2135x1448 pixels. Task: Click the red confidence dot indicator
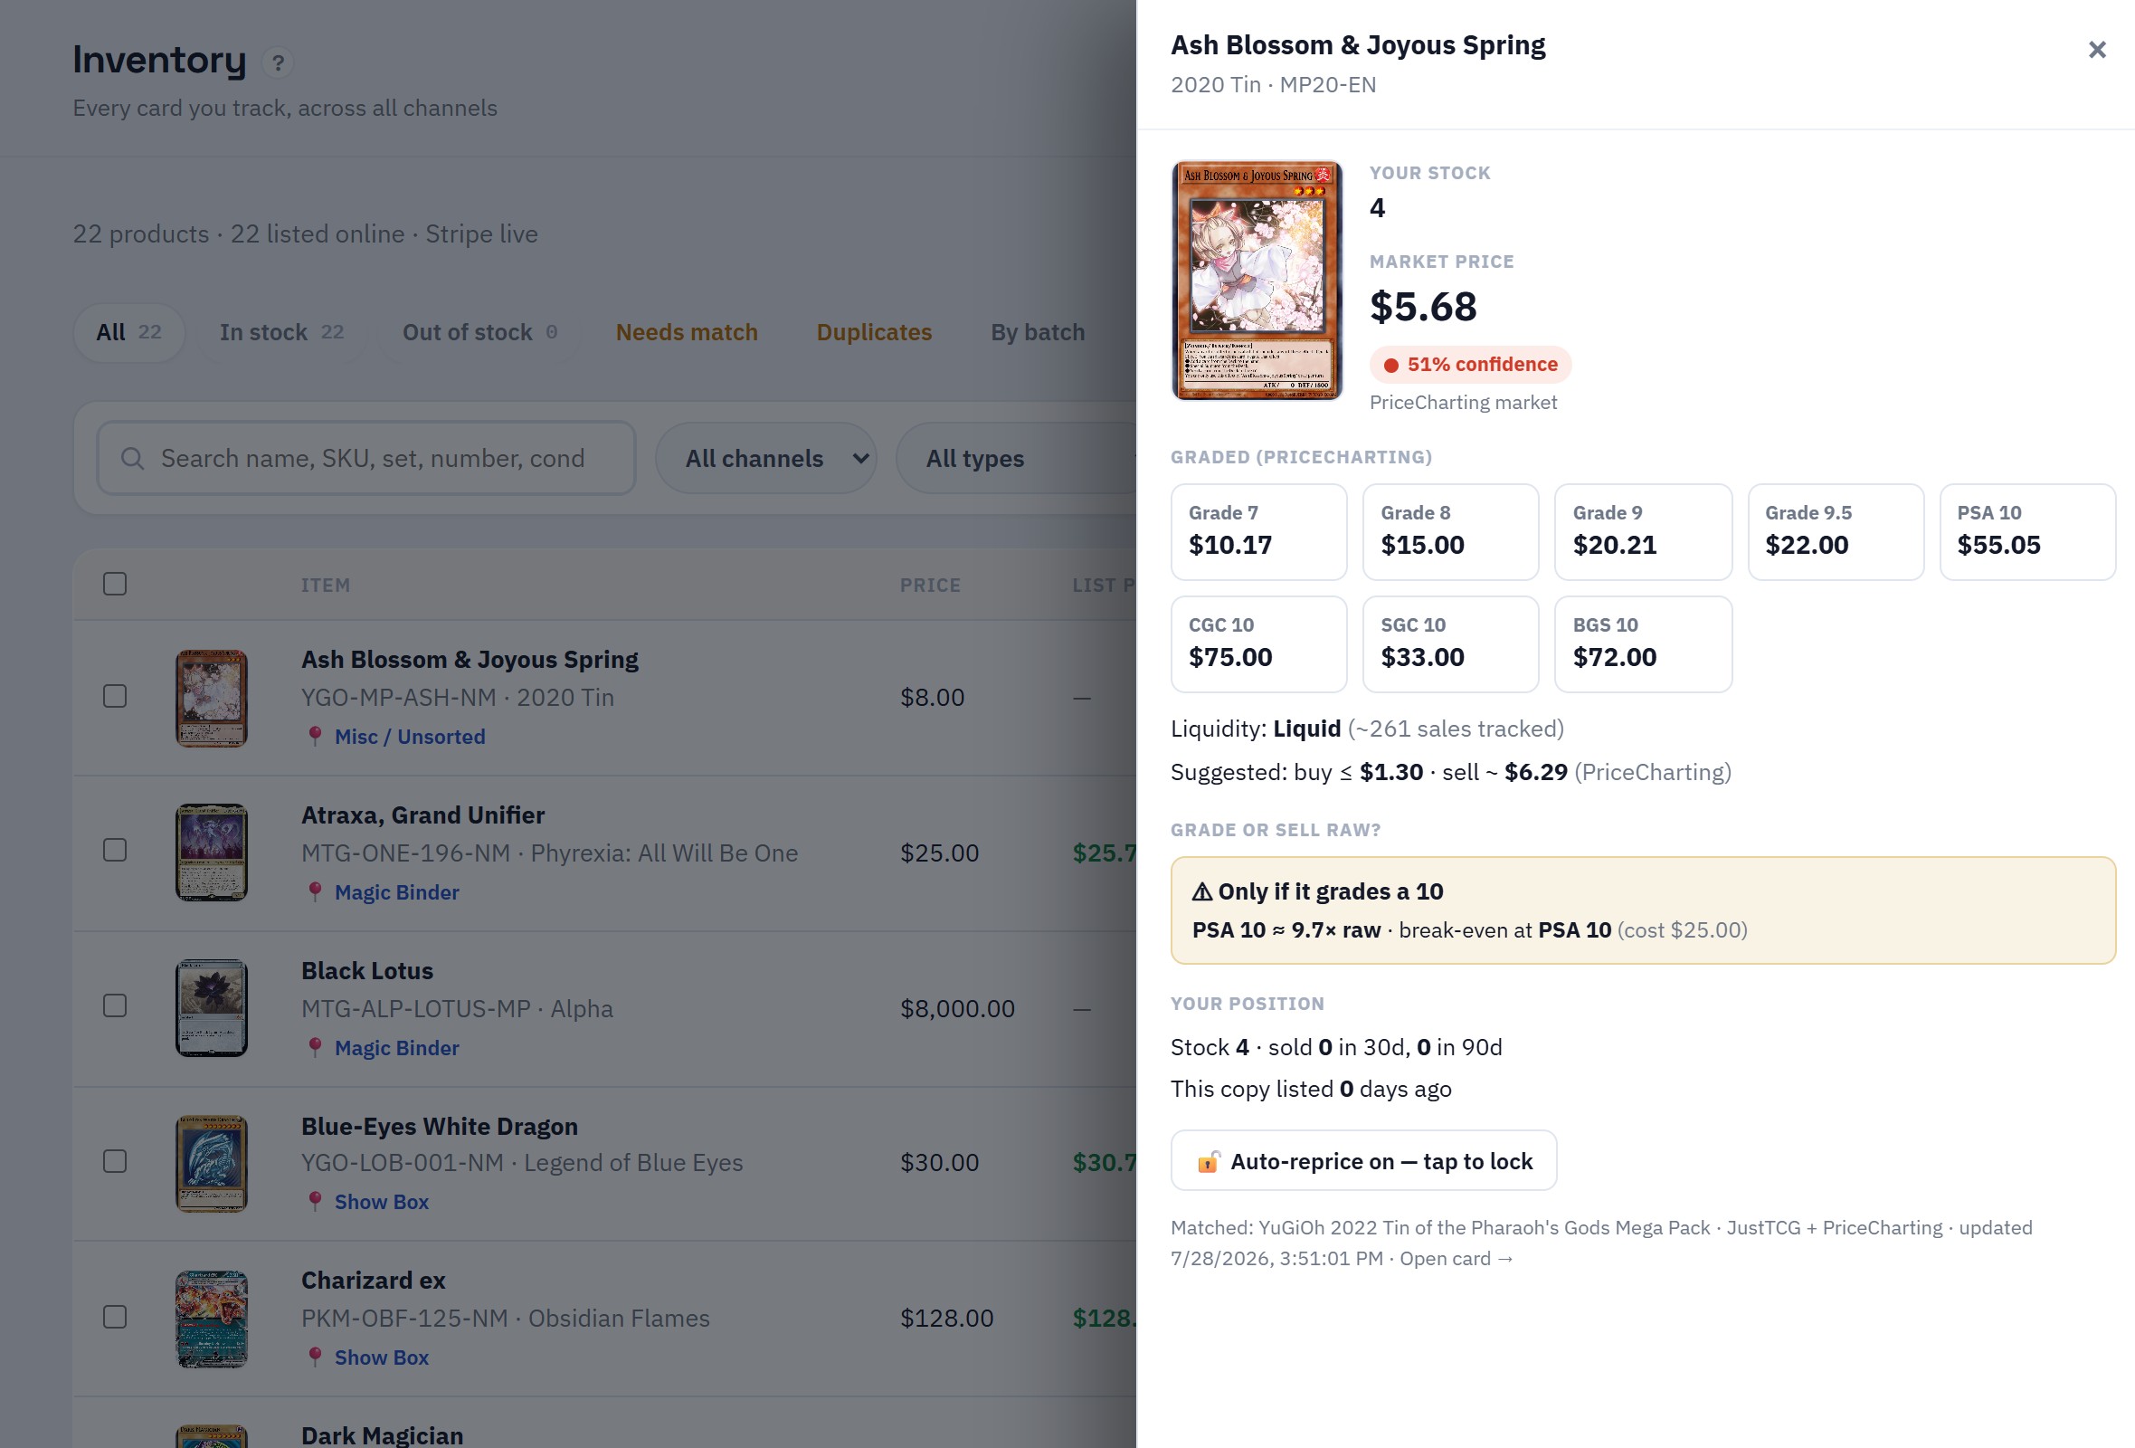tap(1390, 365)
